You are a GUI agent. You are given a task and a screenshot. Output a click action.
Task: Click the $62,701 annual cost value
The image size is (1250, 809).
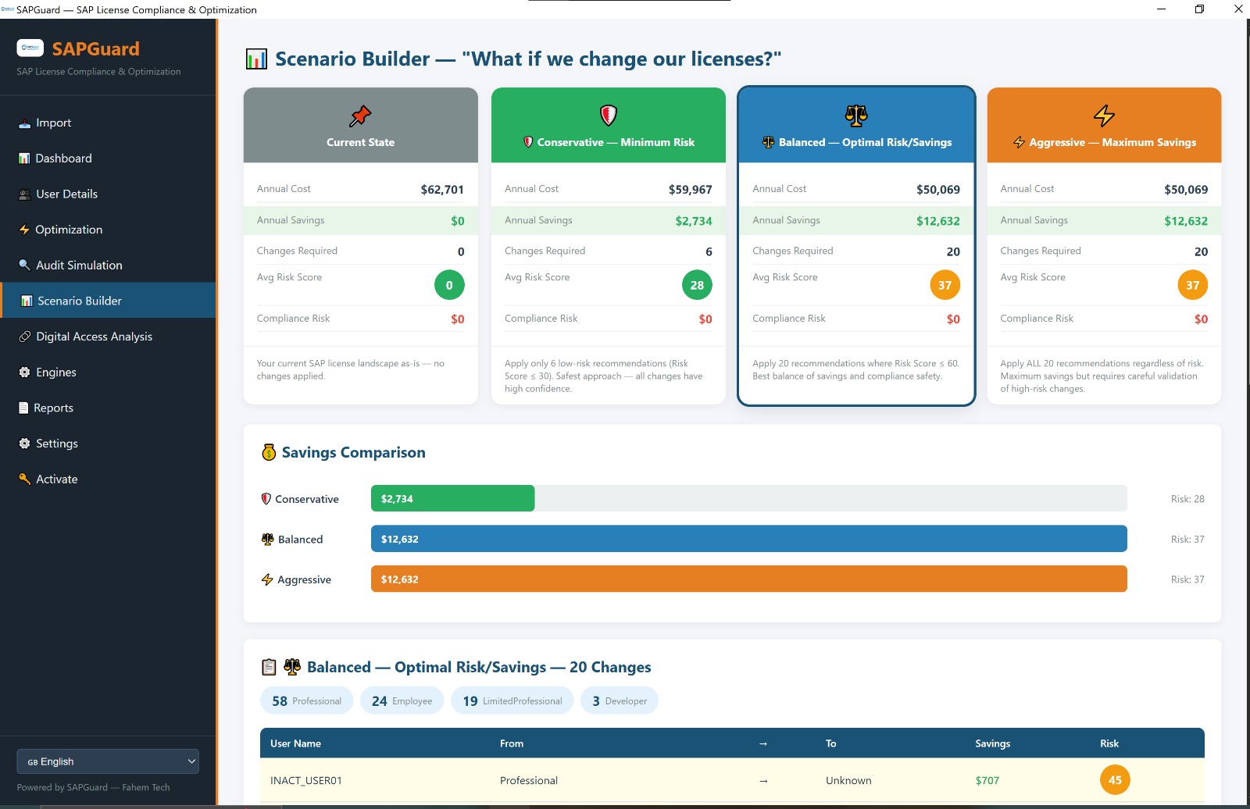[x=442, y=189]
